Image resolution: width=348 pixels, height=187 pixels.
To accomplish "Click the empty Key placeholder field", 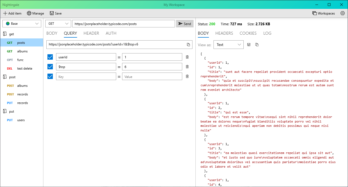I will click(86, 76).
